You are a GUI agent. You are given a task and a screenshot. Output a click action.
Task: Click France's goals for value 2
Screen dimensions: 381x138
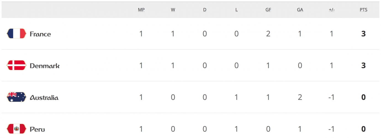268,34
